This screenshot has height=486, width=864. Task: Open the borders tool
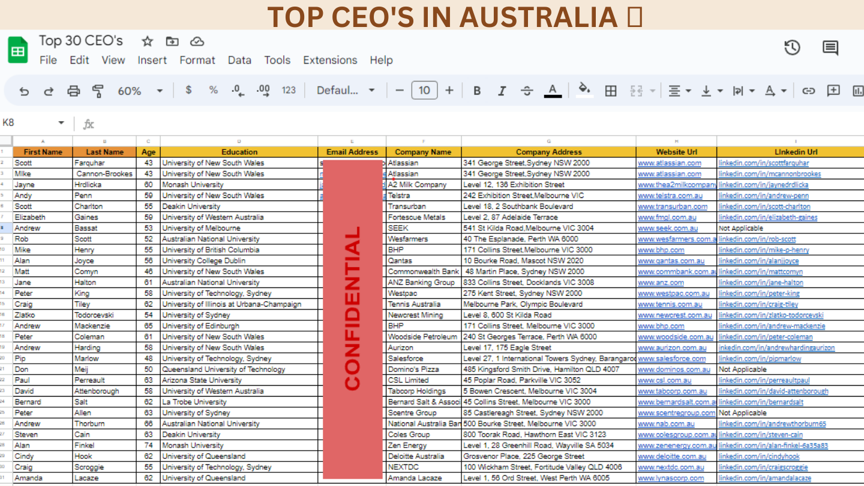point(611,91)
